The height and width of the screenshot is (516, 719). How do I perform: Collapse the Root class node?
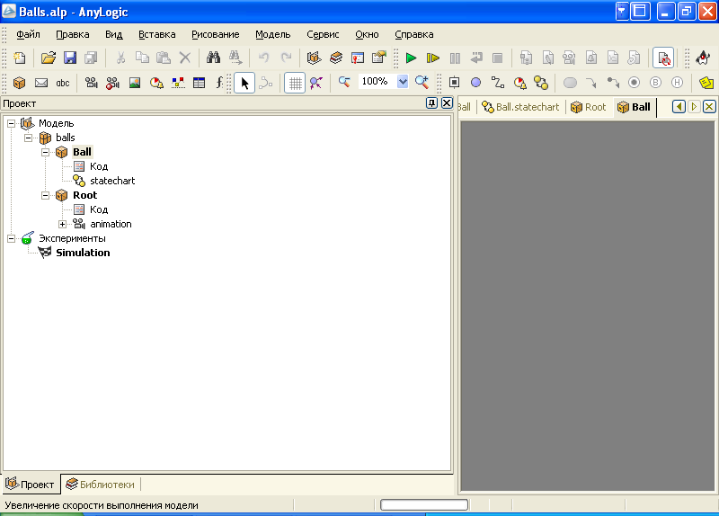click(46, 195)
